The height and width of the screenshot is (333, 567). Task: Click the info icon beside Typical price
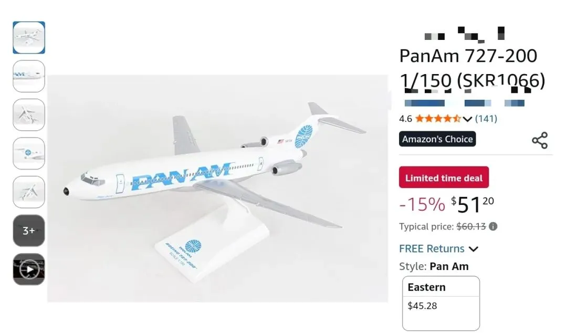(x=493, y=226)
